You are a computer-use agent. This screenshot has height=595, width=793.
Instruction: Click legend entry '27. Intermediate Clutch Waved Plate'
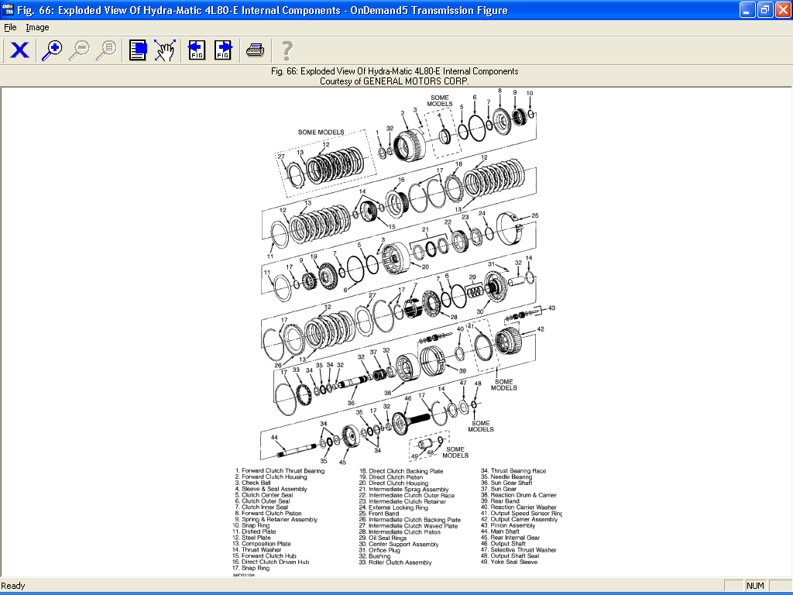click(x=409, y=526)
